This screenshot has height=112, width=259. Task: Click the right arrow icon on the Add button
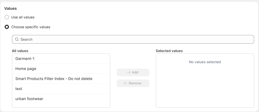click(x=129, y=72)
